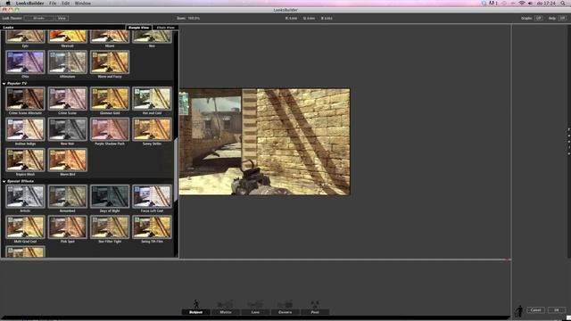The image size is (571, 321).
Task: Apply the purple-tinted Ohio look preset
Action: pos(25,62)
